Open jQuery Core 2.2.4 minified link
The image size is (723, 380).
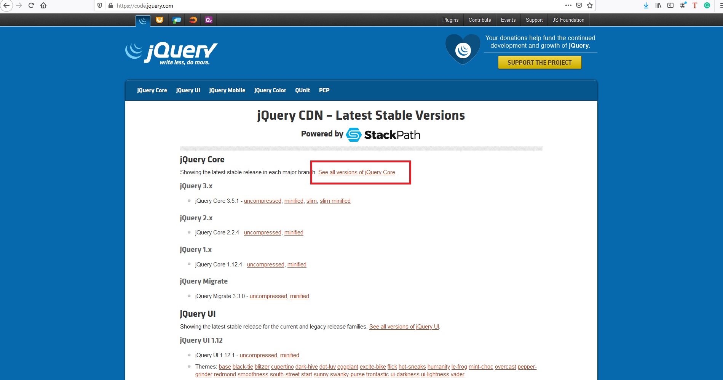[x=294, y=232]
